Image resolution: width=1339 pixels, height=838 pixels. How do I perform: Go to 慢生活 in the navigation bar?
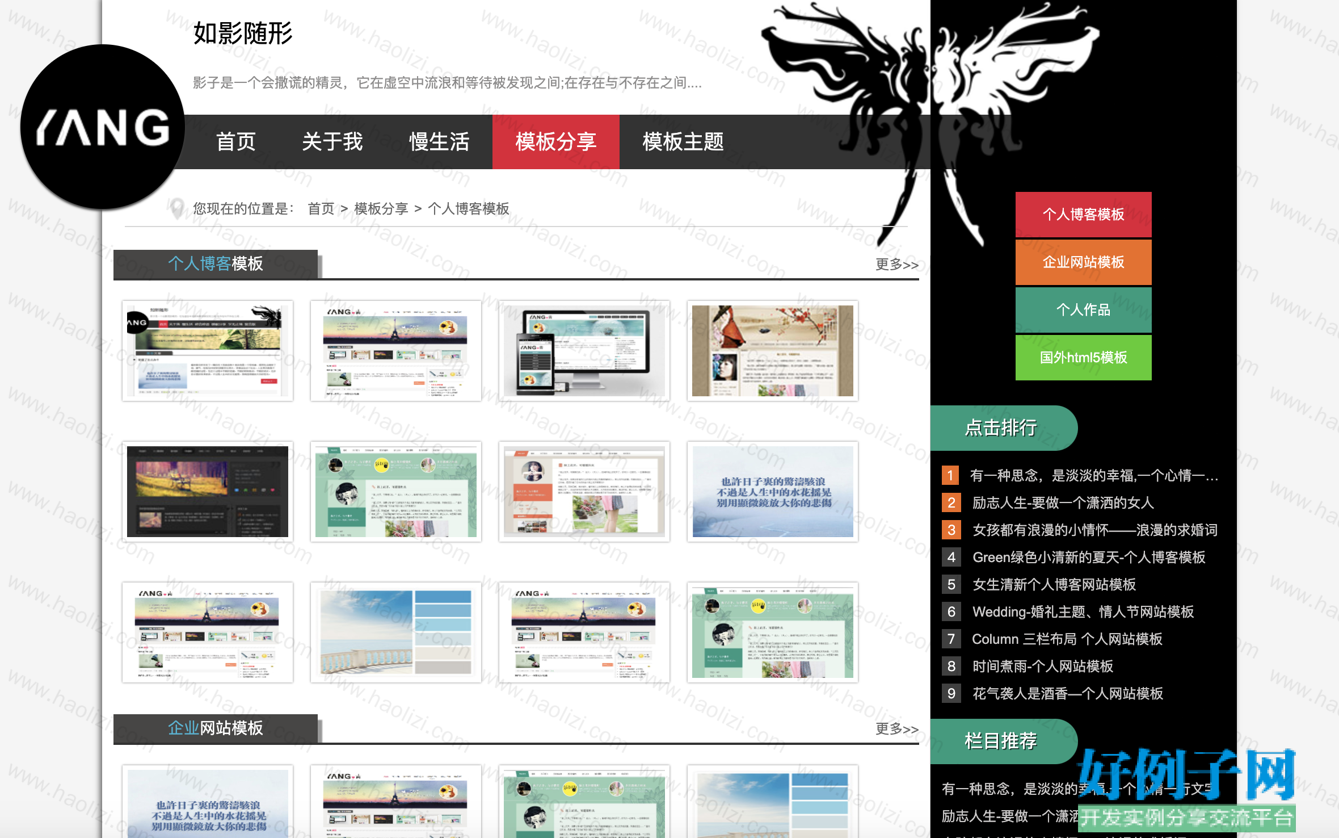tap(439, 142)
